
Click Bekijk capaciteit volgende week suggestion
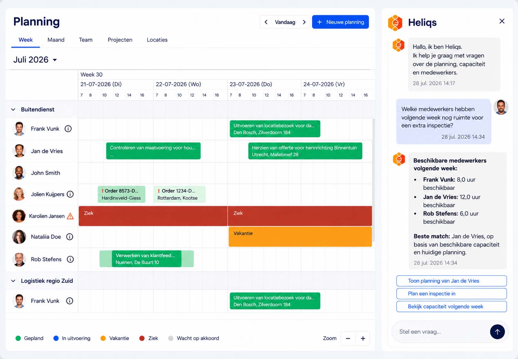451,306
